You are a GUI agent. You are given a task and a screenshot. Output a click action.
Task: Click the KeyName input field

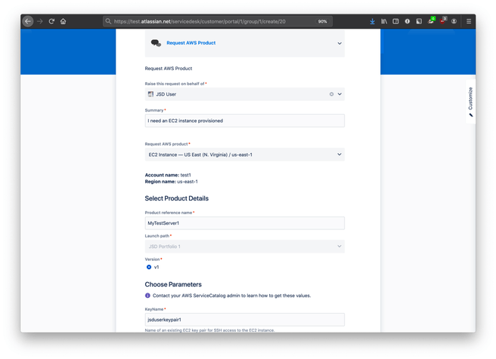click(x=244, y=320)
